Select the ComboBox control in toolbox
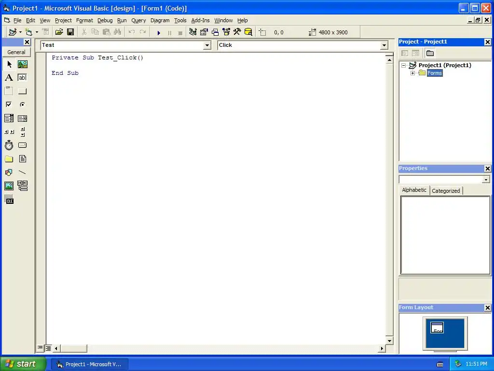Image resolution: width=494 pixels, height=371 pixels. (9, 118)
